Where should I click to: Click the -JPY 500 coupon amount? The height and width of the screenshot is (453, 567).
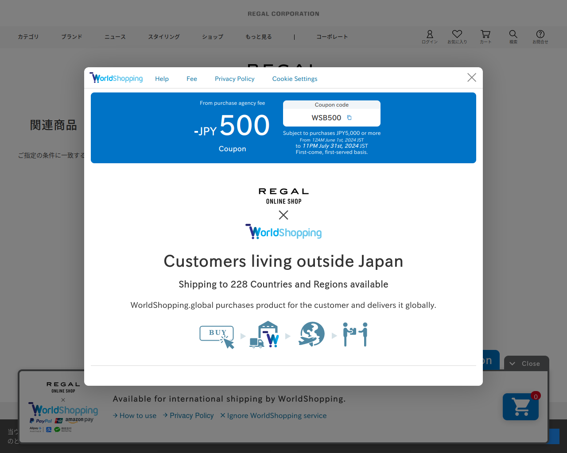(232, 126)
